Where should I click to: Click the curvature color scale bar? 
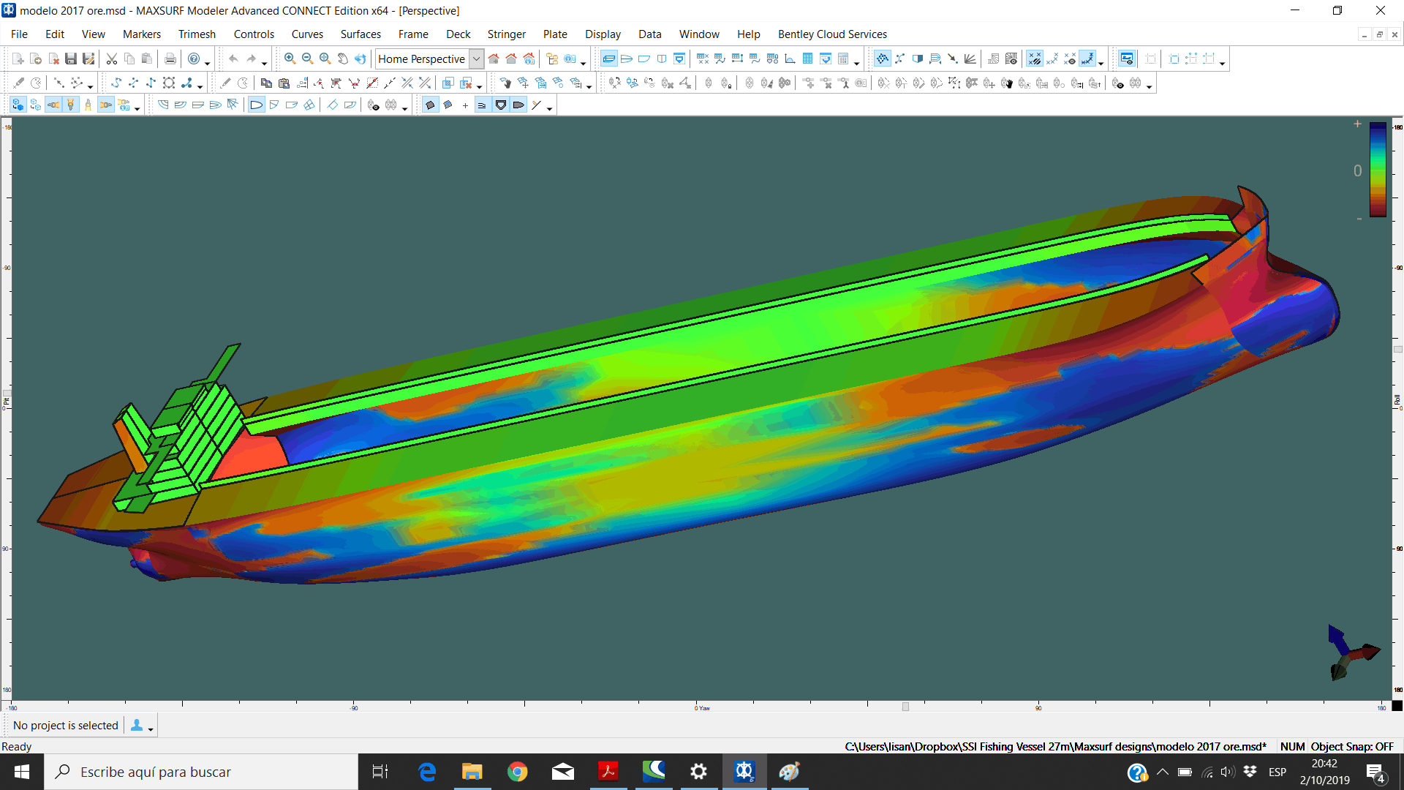tap(1378, 170)
